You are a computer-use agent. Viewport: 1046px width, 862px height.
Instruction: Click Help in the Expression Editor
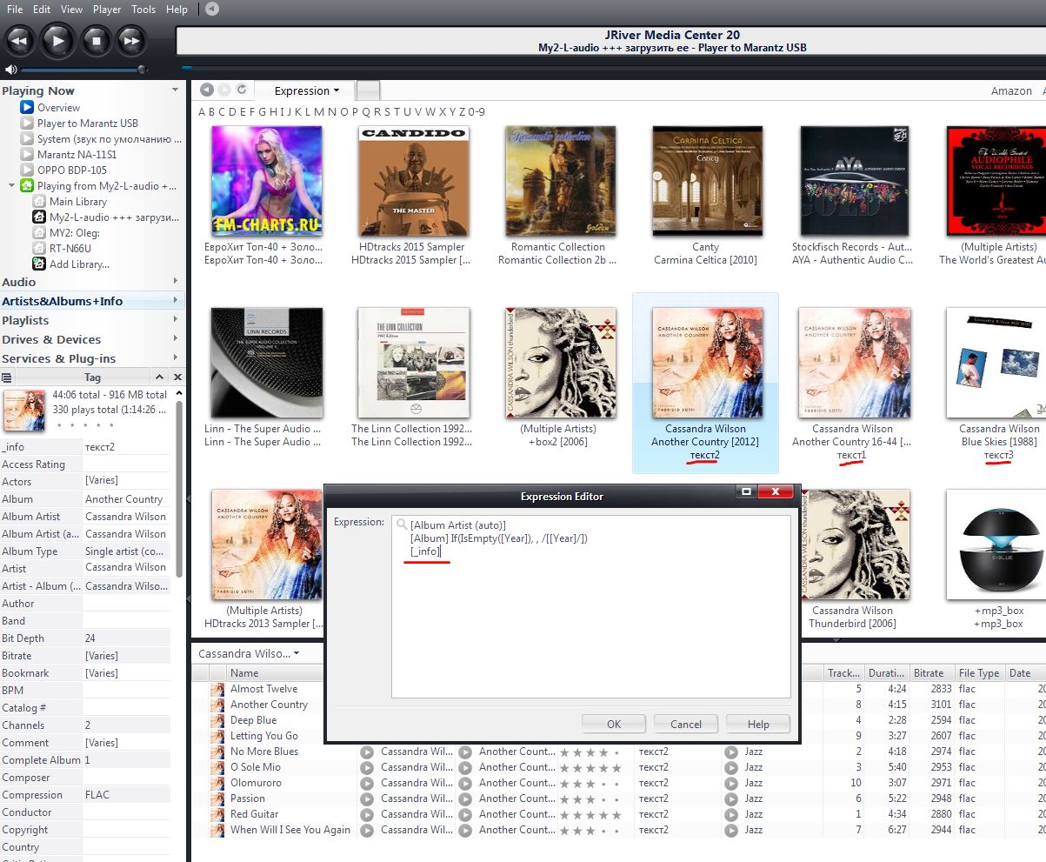pos(758,724)
